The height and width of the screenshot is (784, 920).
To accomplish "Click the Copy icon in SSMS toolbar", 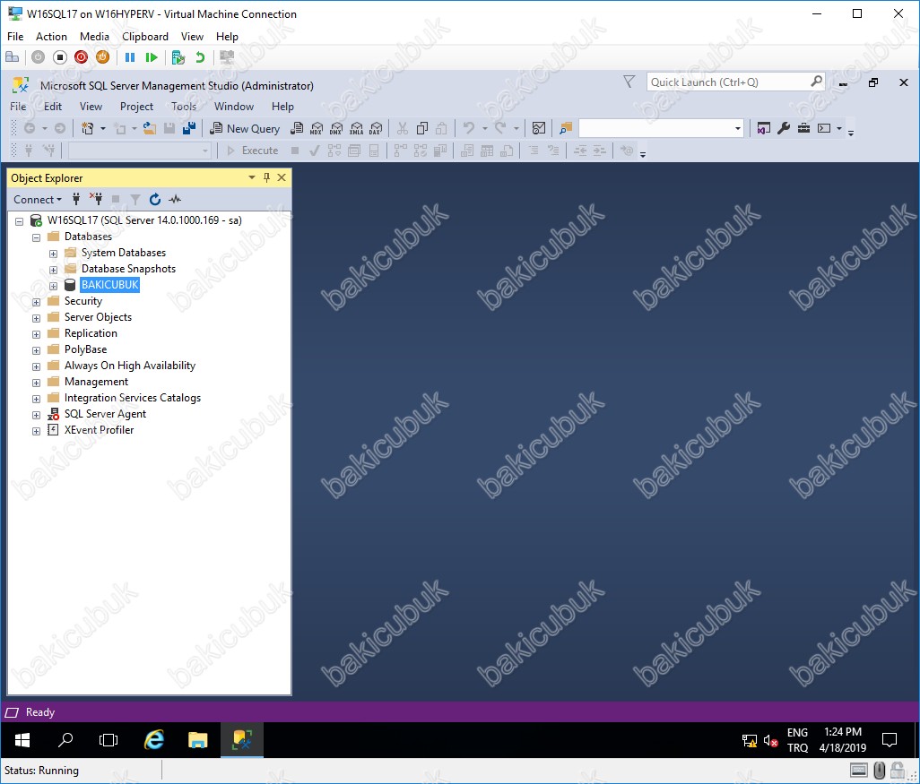I will 421,128.
